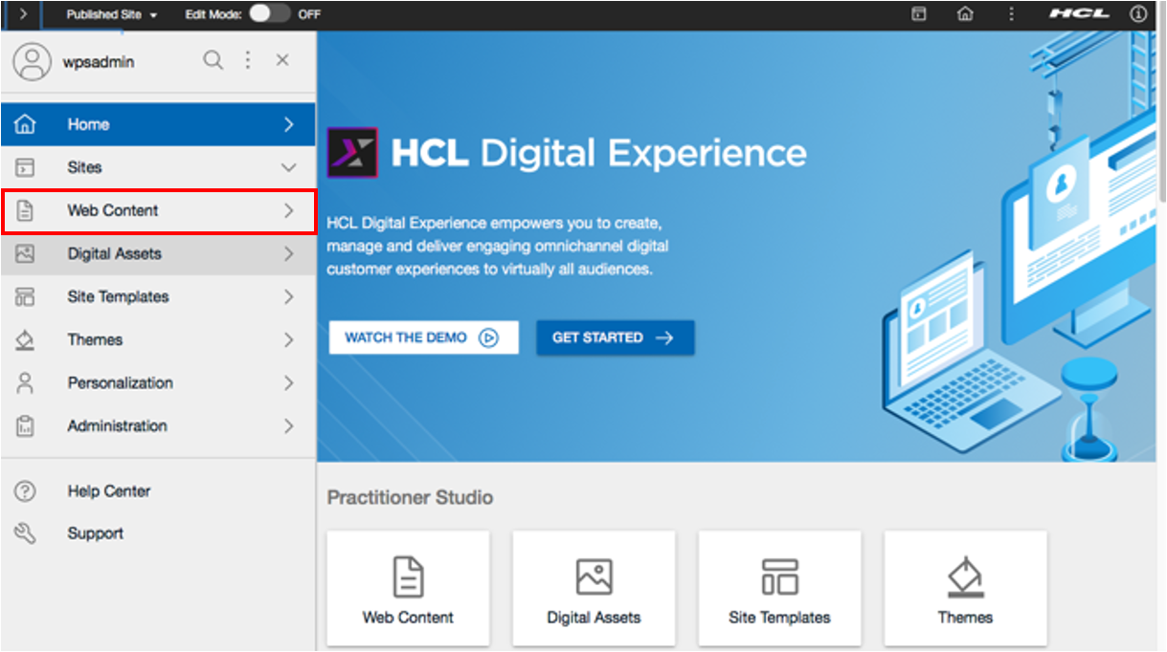Close the navigation side panel
This screenshot has height=652, width=1167.
click(282, 60)
